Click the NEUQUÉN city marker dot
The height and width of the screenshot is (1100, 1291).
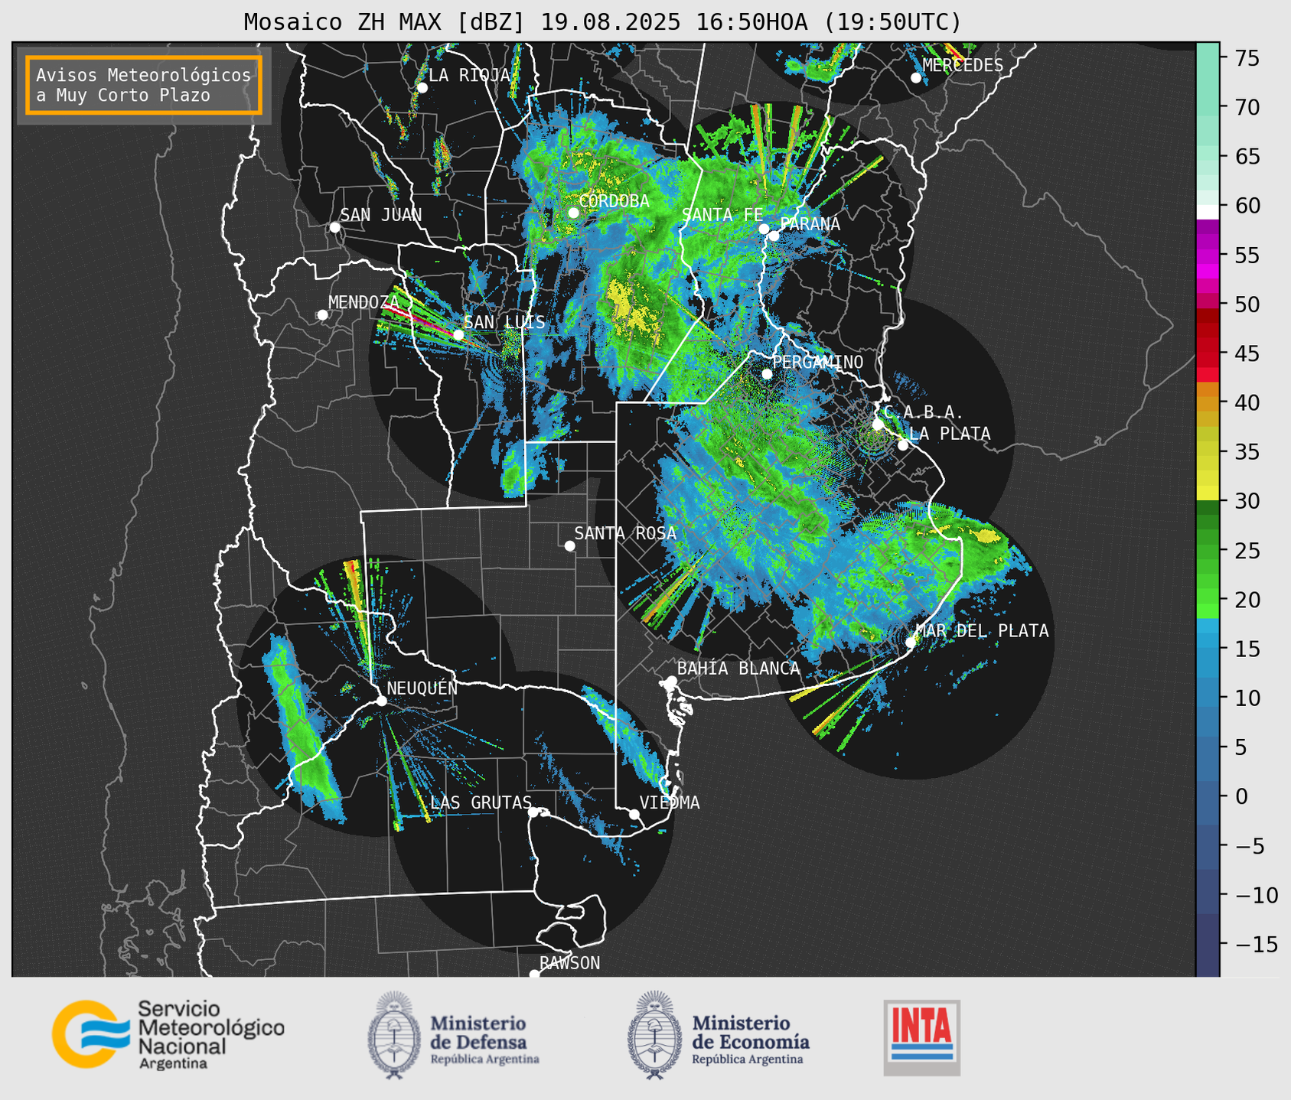point(381,701)
